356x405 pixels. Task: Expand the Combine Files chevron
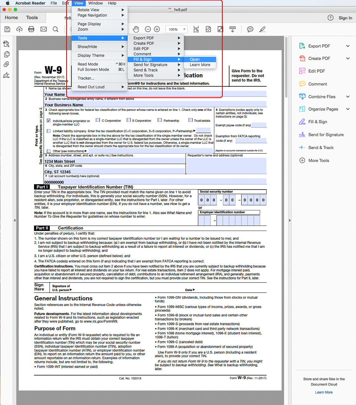pyautogui.click(x=348, y=97)
